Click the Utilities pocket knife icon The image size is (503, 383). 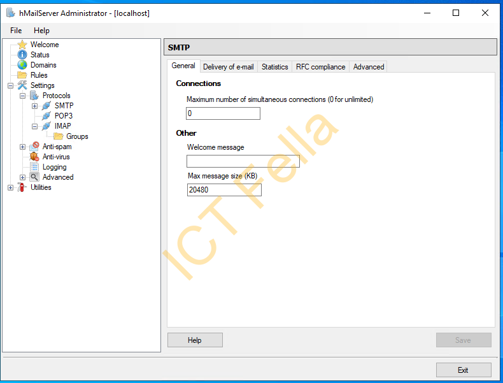22,187
